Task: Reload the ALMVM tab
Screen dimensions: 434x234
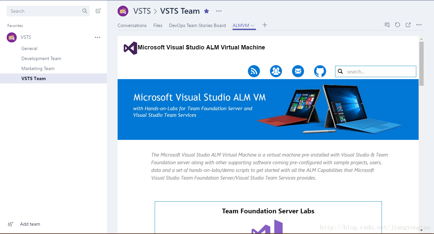Action: coord(398,25)
